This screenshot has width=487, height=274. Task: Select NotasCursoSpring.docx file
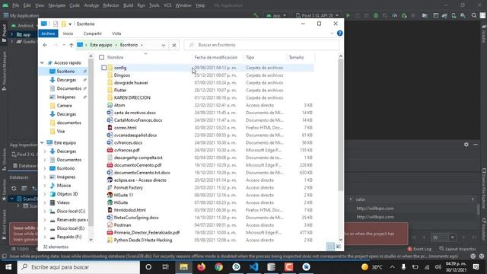click(x=136, y=218)
